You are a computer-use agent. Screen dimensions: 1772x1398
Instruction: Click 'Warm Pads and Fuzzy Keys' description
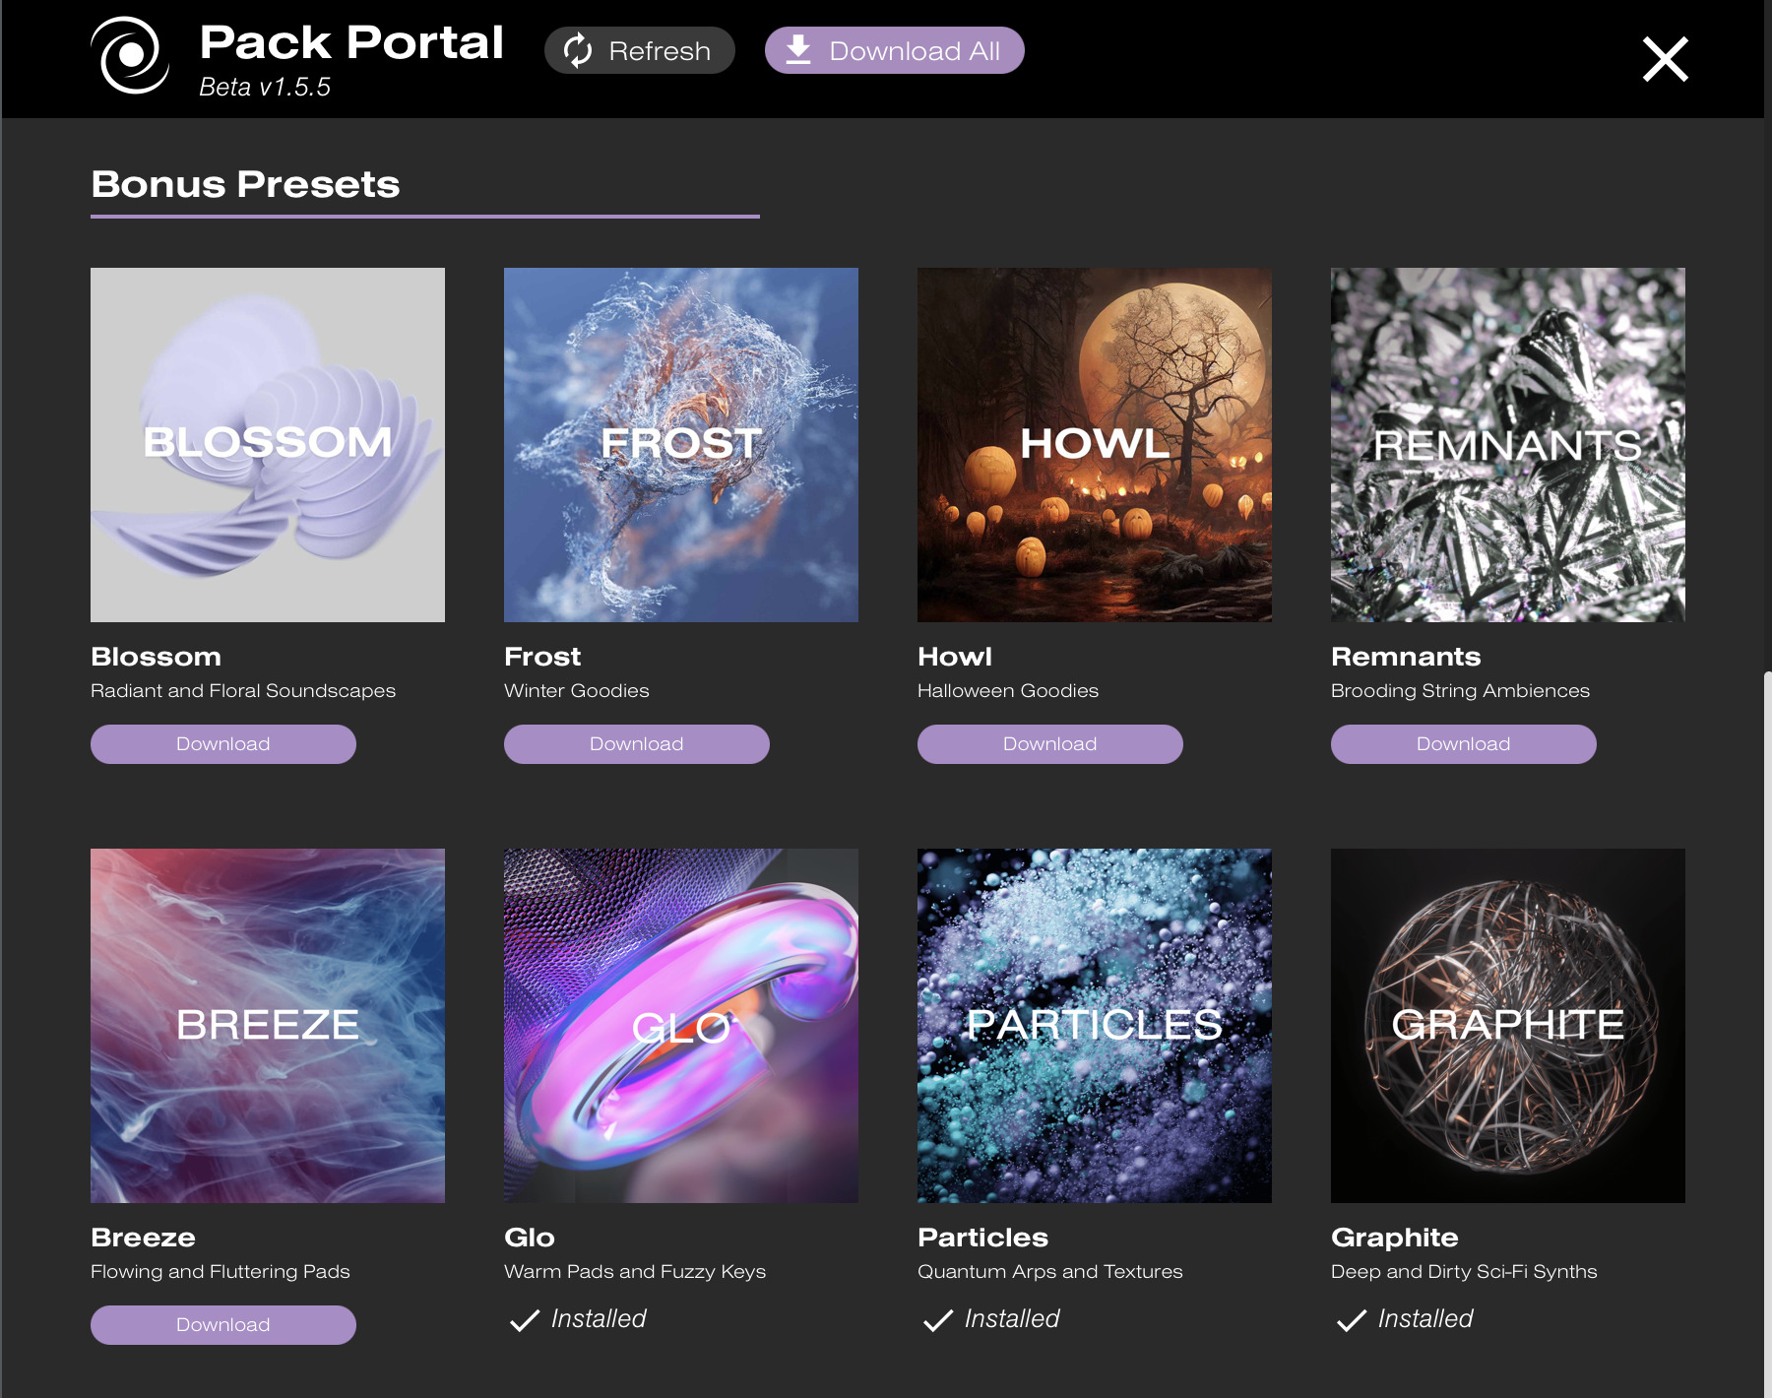635,1272
